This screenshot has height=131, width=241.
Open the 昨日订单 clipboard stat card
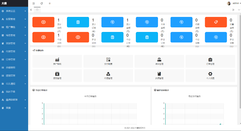147,37
